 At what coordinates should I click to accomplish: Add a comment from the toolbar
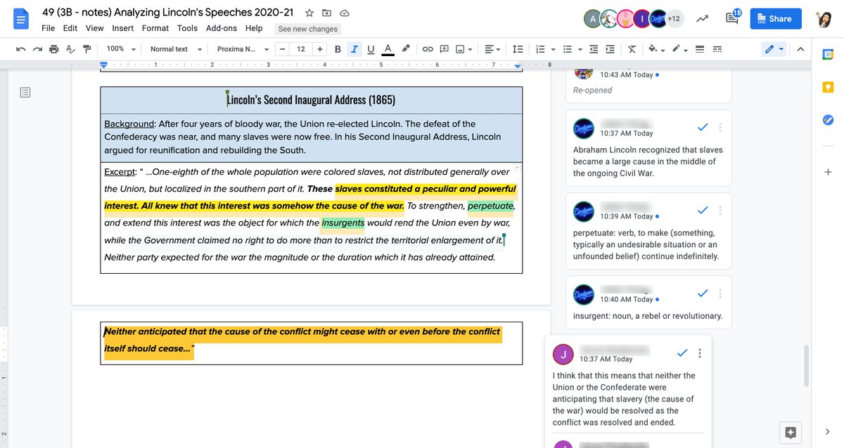click(x=444, y=49)
